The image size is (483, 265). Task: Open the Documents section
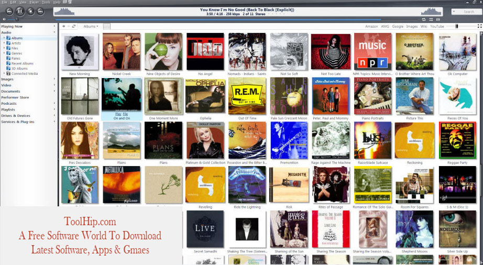(x=10, y=92)
